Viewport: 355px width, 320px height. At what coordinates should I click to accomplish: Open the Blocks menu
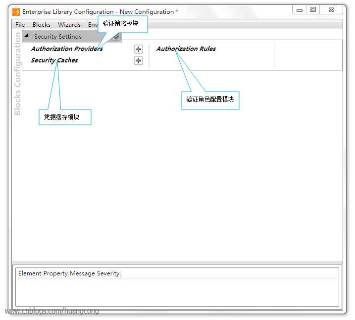click(42, 24)
